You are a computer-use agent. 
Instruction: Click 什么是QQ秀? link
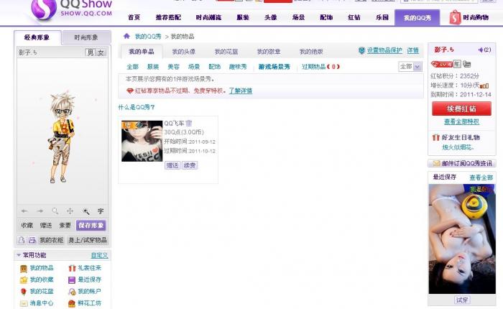pyautogui.click(x=137, y=107)
